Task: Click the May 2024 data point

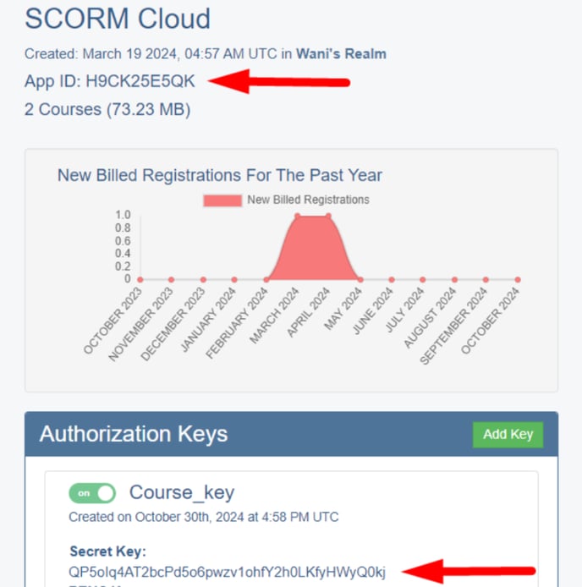Action: pyautogui.click(x=360, y=280)
